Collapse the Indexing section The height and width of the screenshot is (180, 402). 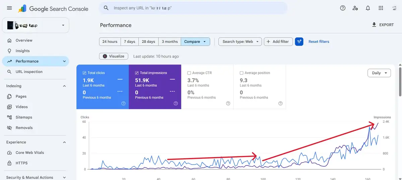(64, 86)
